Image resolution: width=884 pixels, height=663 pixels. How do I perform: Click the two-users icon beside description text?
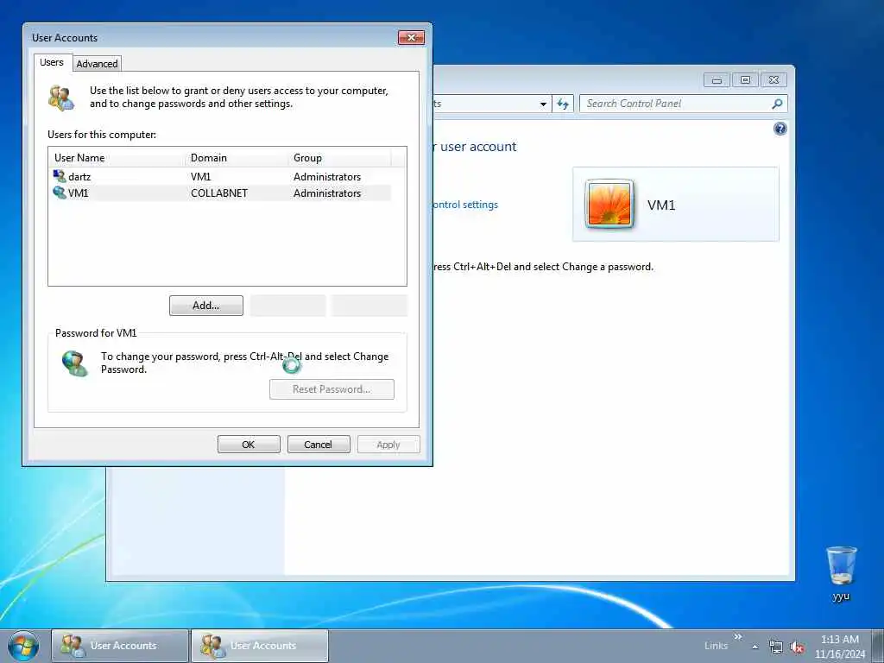point(61,98)
